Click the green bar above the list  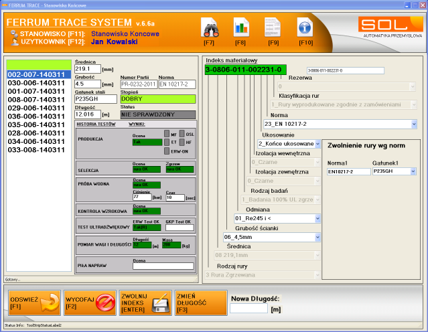[39, 65]
